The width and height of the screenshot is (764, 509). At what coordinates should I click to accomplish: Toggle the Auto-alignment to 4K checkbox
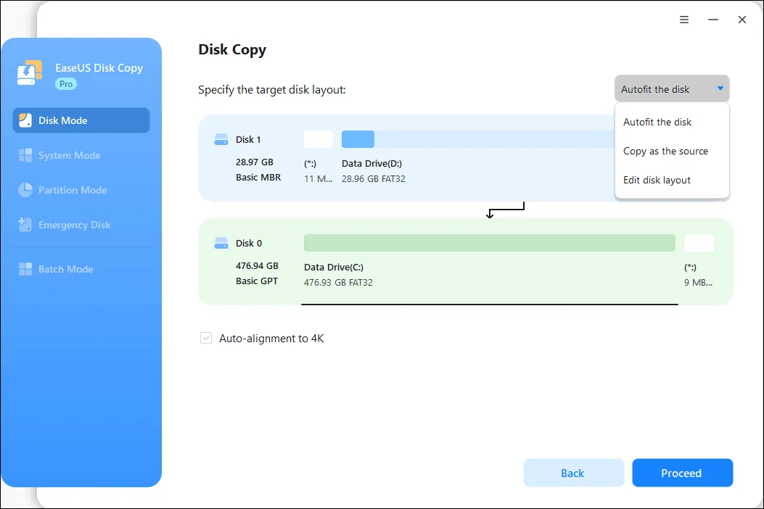(206, 338)
